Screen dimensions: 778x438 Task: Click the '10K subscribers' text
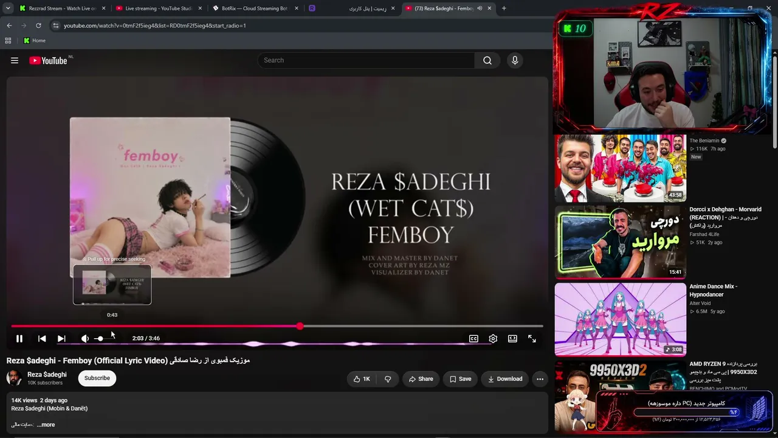pyautogui.click(x=45, y=383)
